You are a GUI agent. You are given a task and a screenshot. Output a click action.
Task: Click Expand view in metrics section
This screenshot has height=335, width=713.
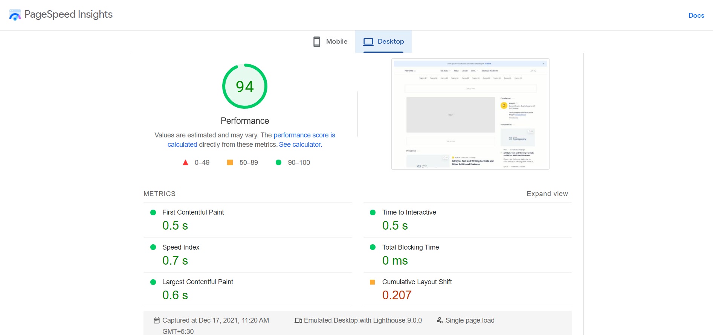(547, 194)
